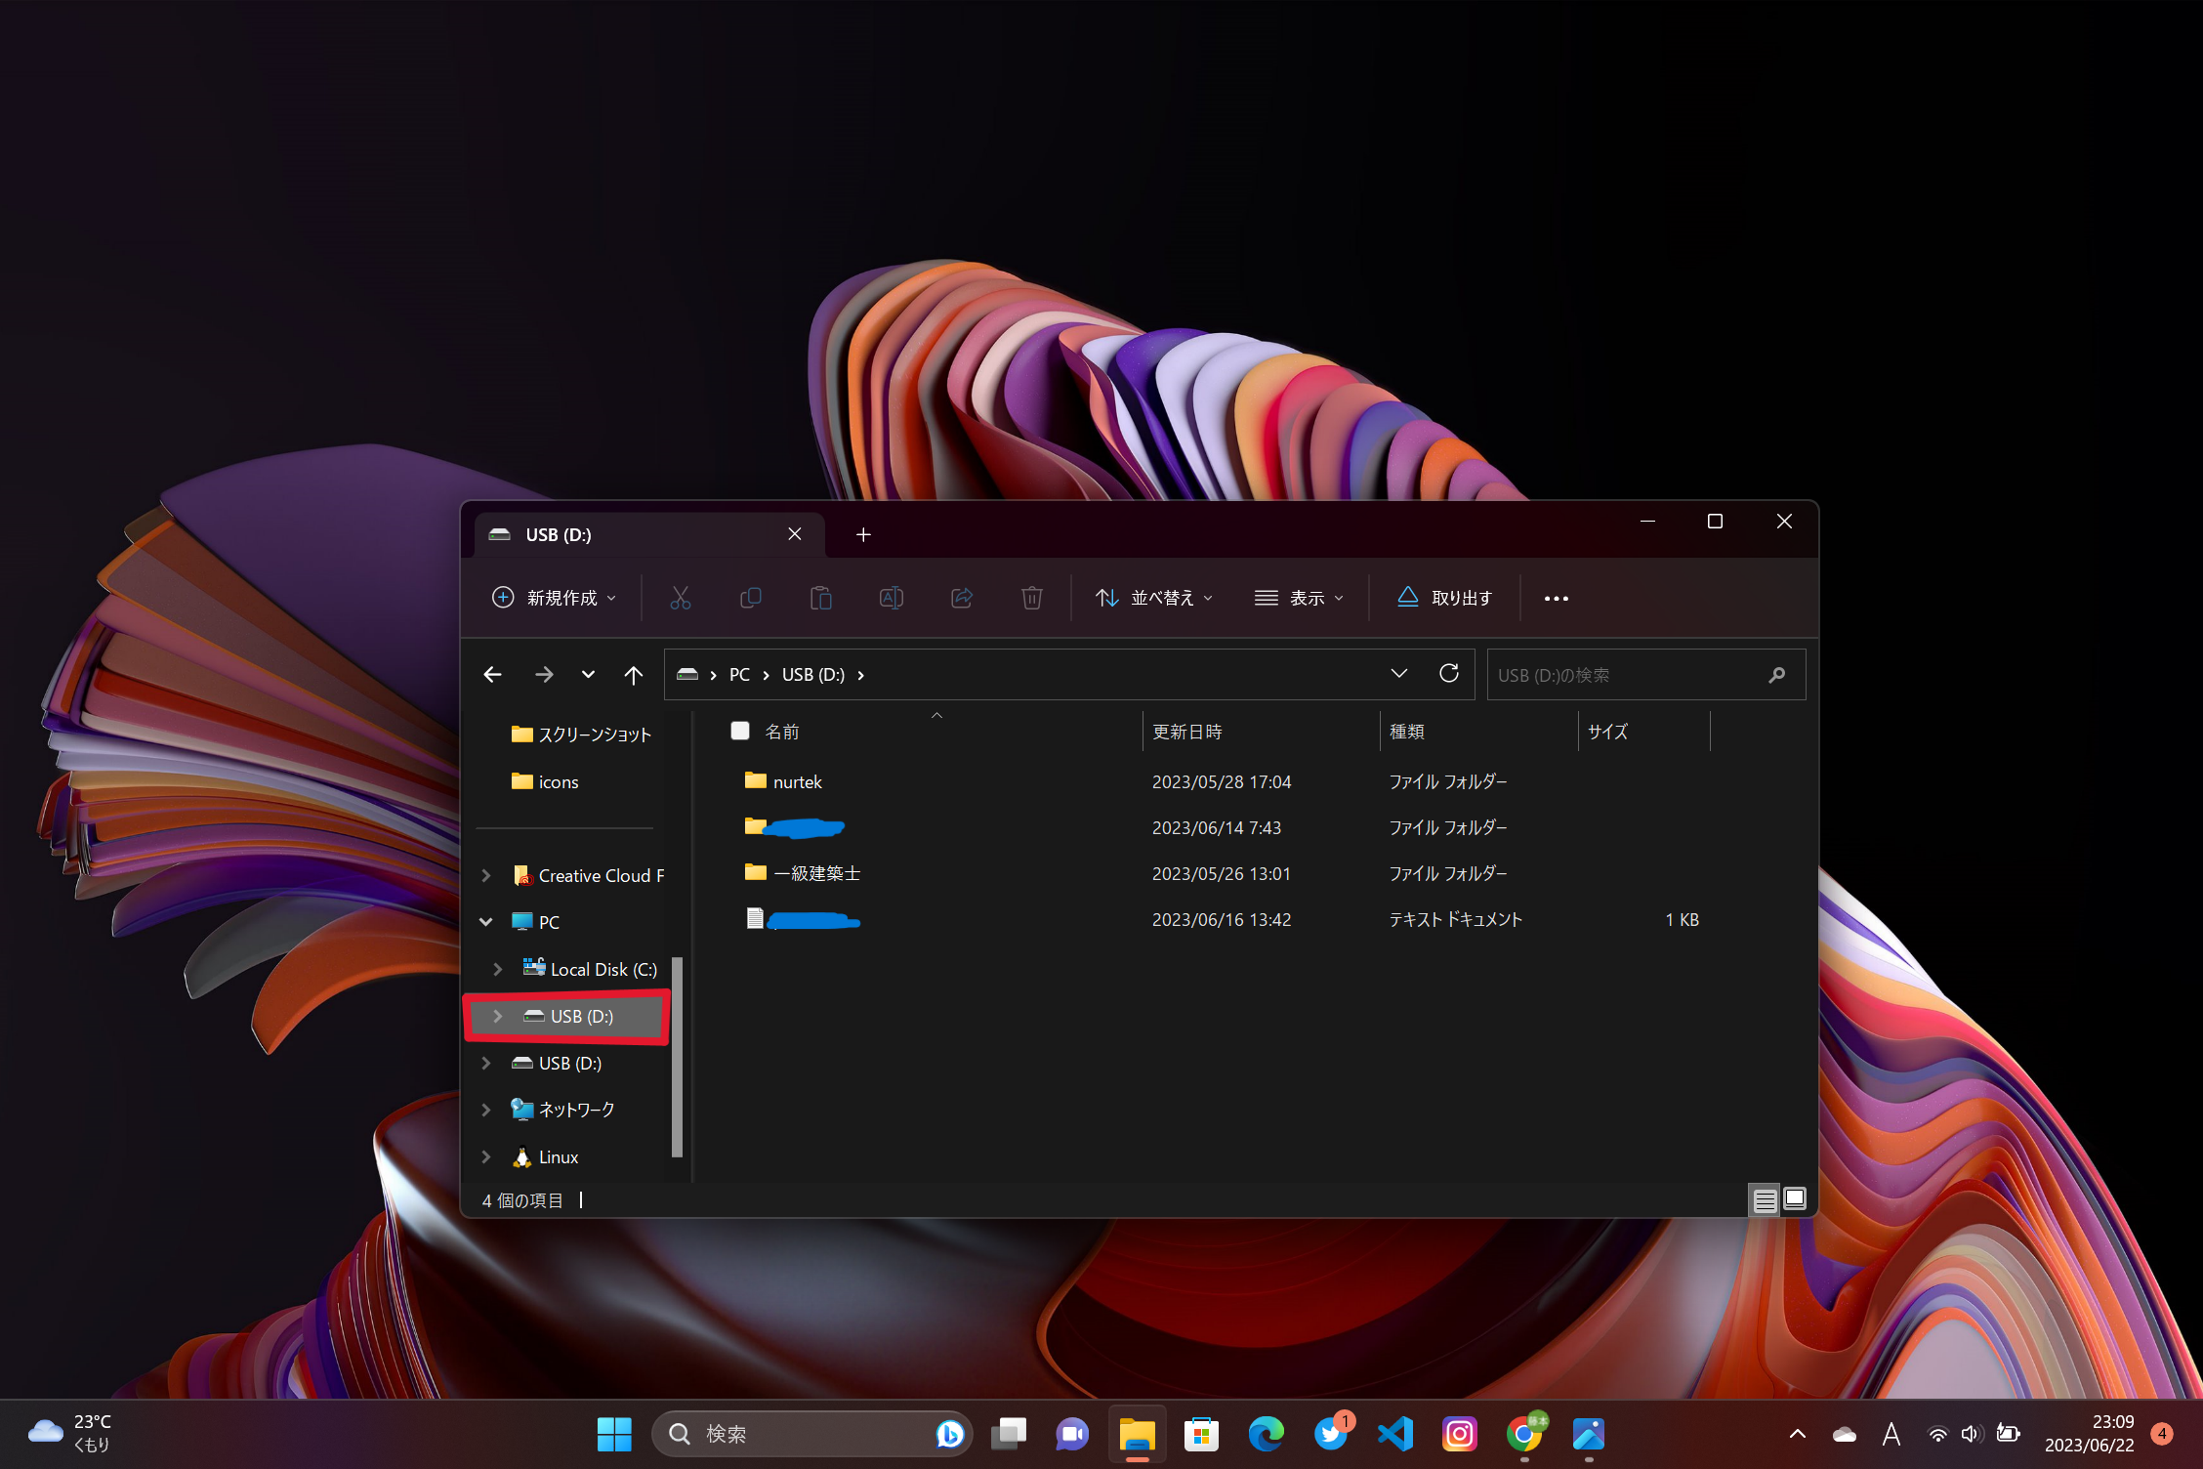Refresh the current folder view
2203x1469 pixels.
[x=1449, y=674]
